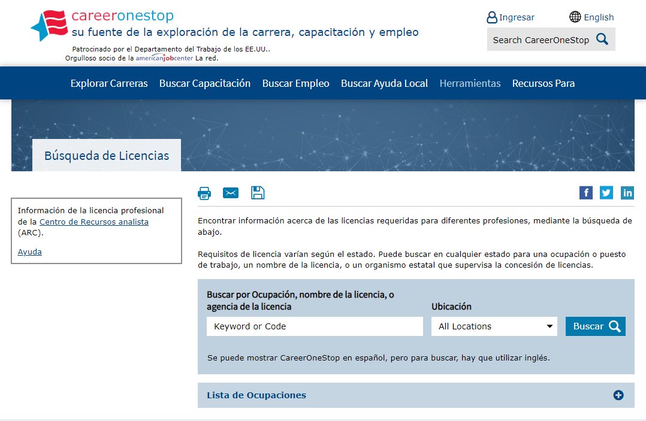
Task: Click the Ingresar user icon
Action: [x=492, y=17]
